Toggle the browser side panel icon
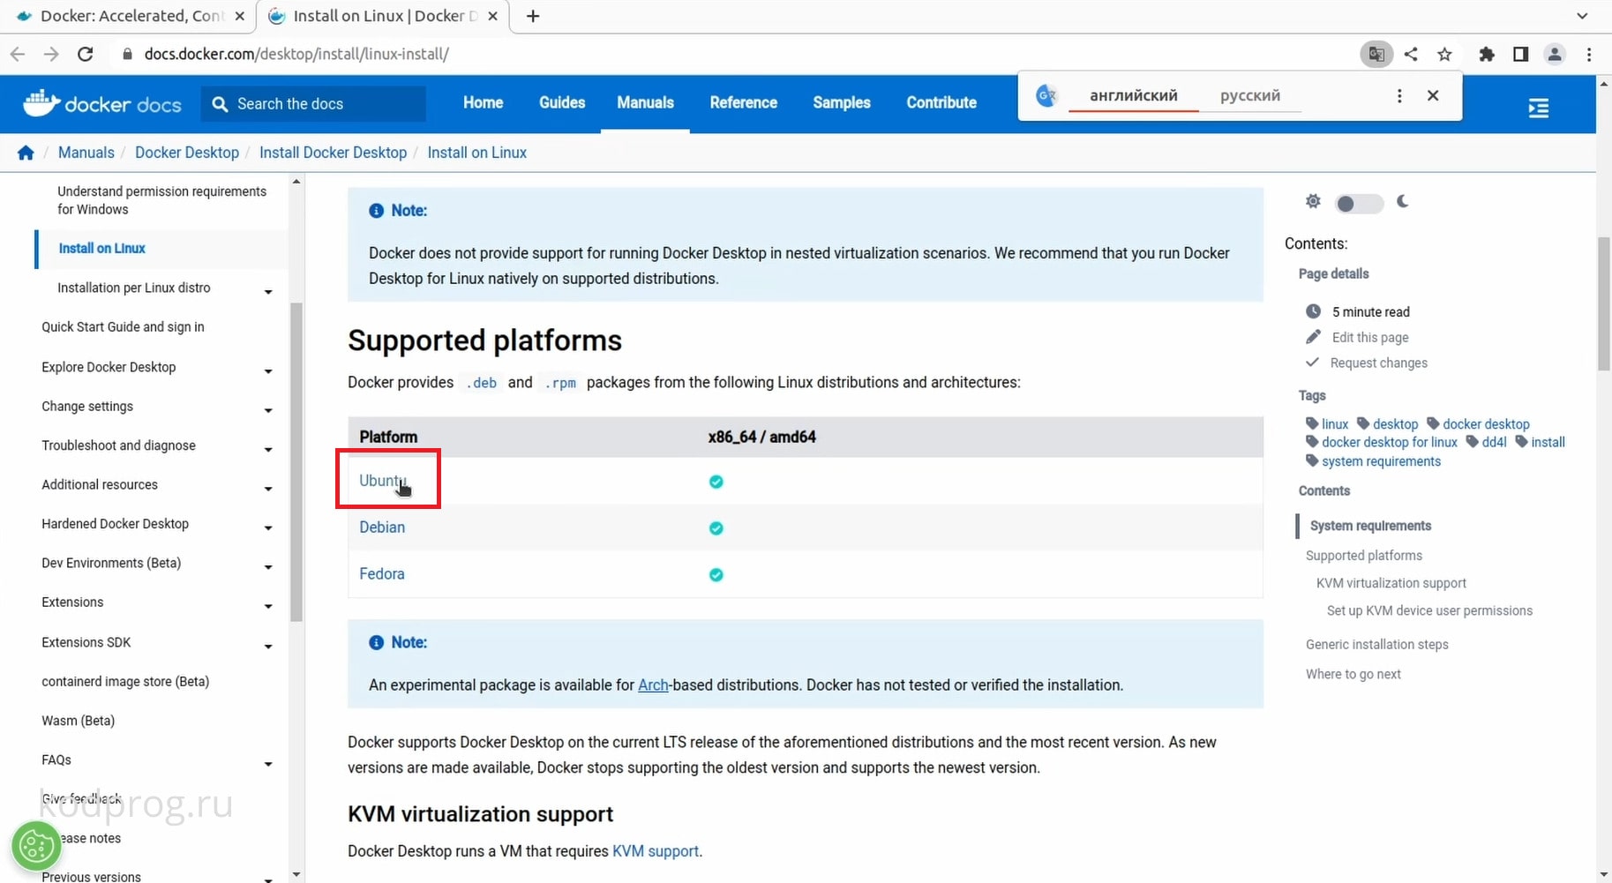Viewport: 1612px width, 883px height. point(1520,54)
